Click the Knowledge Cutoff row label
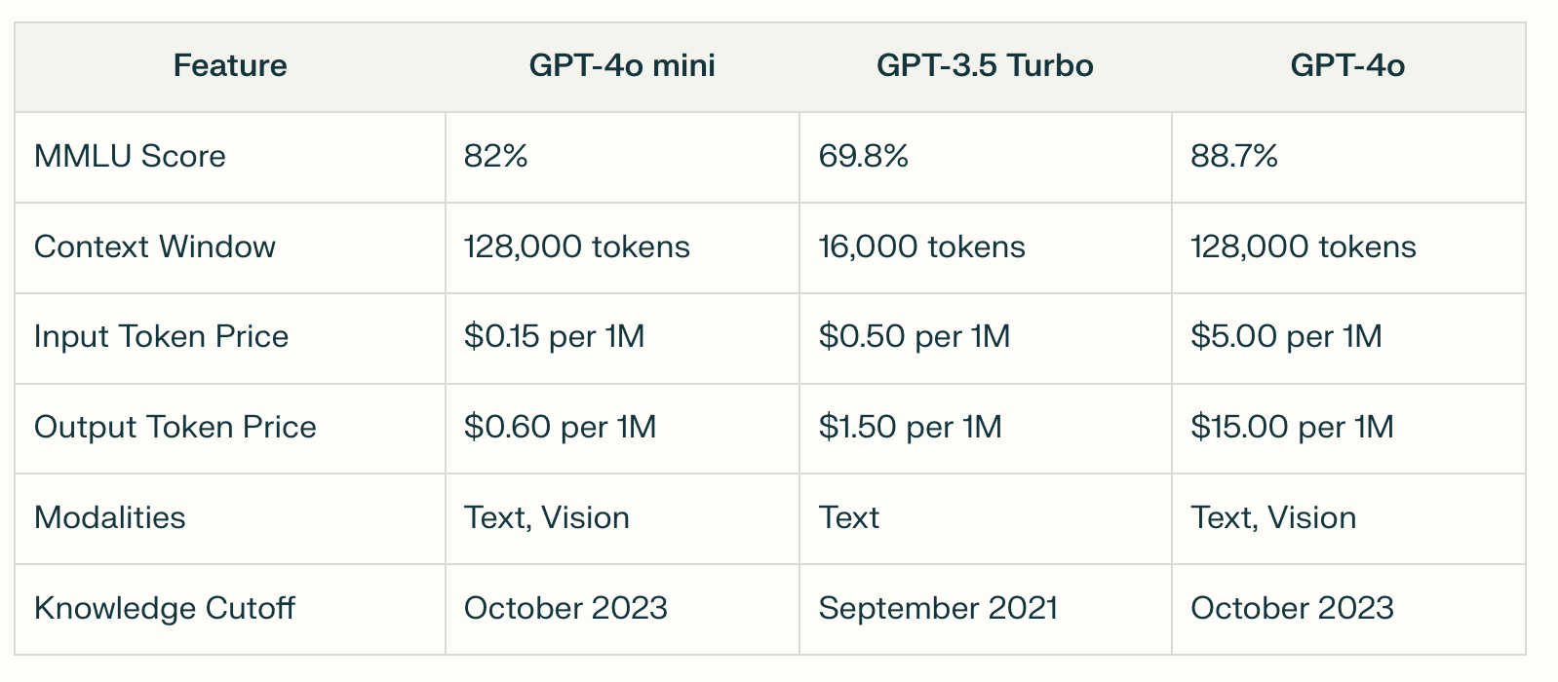The height and width of the screenshot is (682, 1558). (x=165, y=608)
